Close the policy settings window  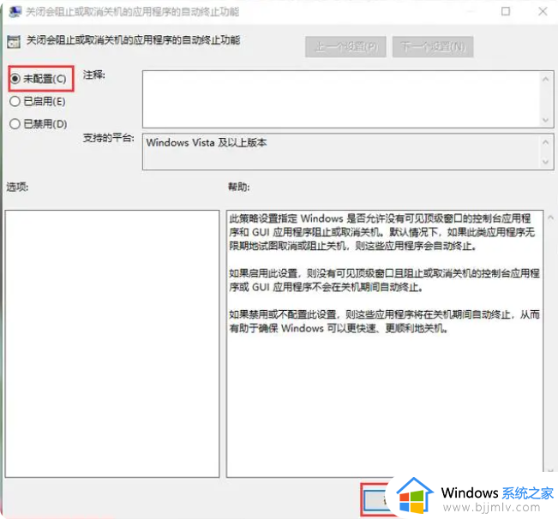[543, 11]
